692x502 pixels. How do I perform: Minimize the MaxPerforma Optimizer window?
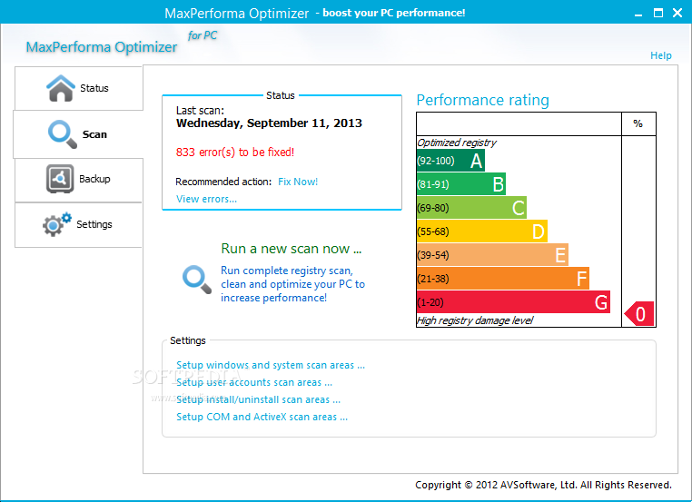pyautogui.click(x=638, y=14)
